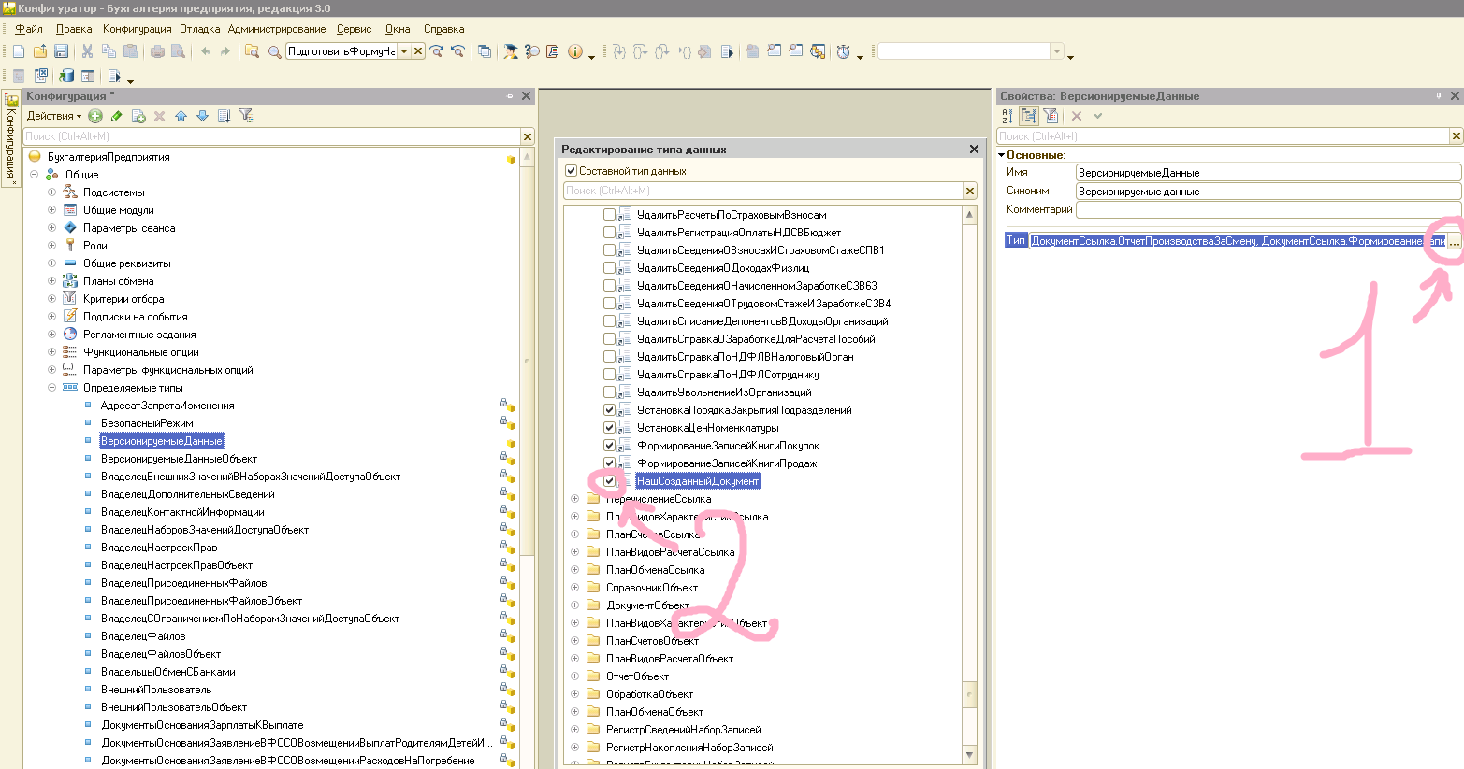Uncheck ФормированиеЗаписейКнигиПродаж checkbox
The width and height of the screenshot is (1464, 769).
(610, 463)
